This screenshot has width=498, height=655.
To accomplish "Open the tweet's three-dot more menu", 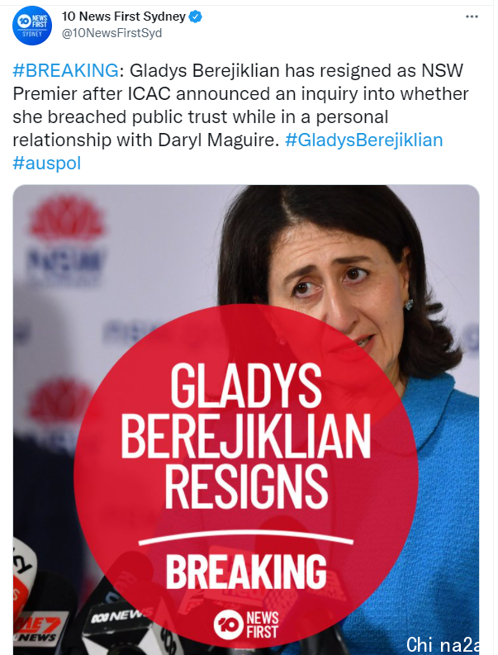I will 472,17.
